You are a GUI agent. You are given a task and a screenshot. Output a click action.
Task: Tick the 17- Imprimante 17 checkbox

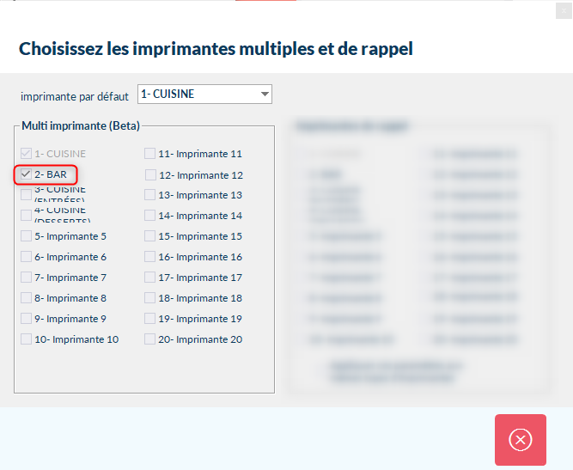(x=149, y=278)
